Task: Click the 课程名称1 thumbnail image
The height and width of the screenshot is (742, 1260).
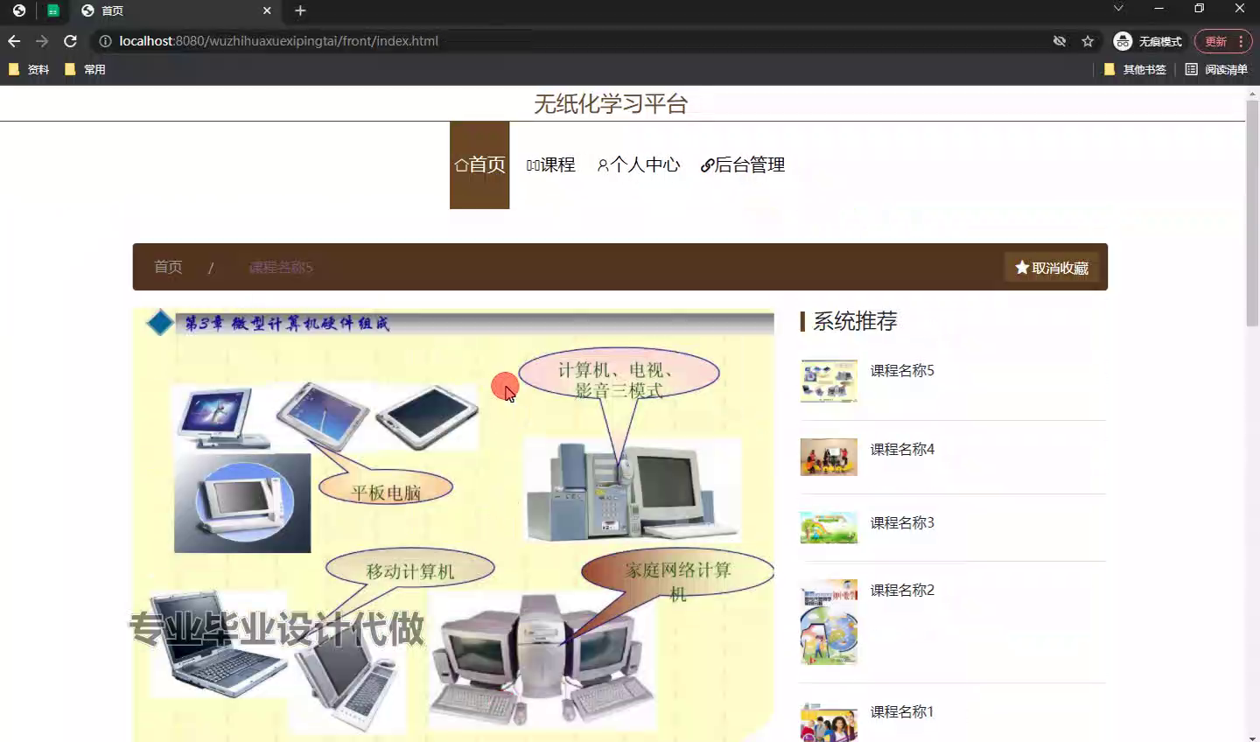Action: tap(829, 722)
